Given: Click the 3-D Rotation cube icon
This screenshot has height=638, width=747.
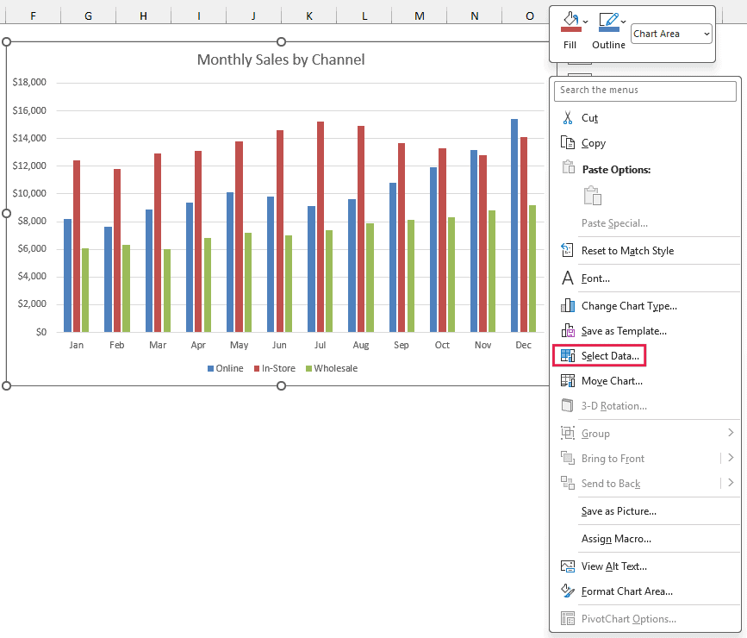Looking at the screenshot, I should (568, 405).
